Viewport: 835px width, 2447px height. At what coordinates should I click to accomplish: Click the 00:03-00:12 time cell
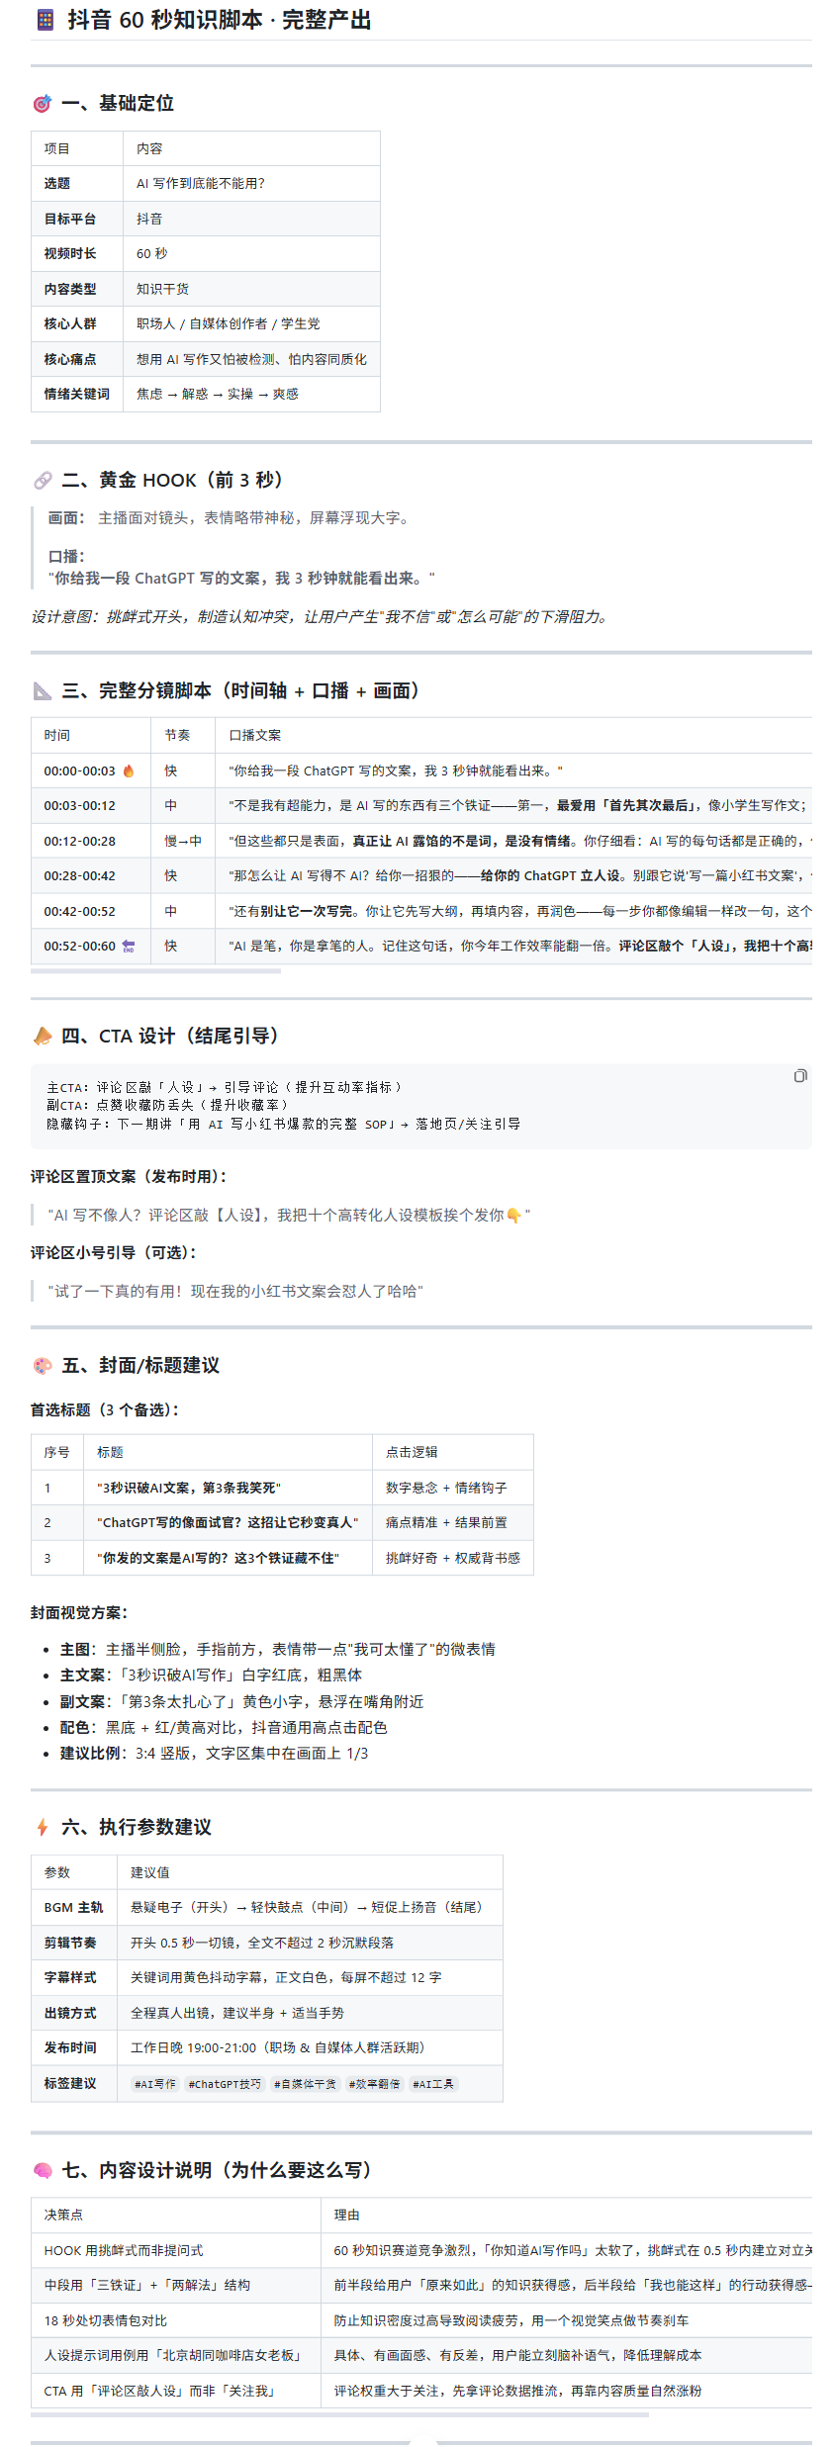point(91,805)
